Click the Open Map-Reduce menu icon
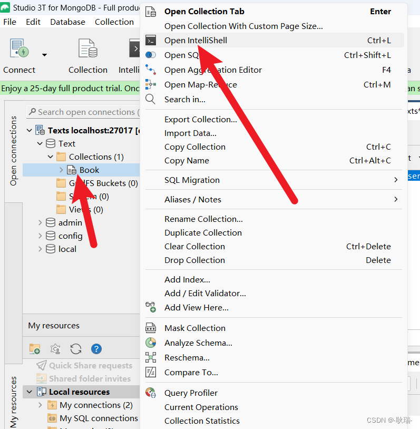This screenshot has width=420, height=429. pos(151,84)
